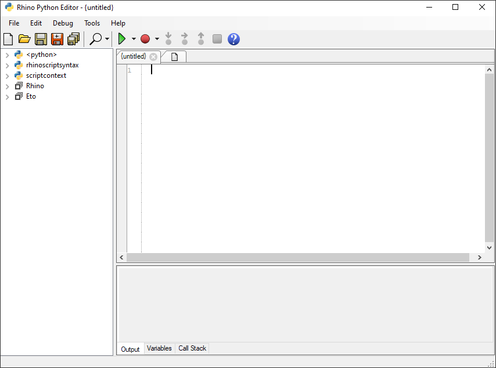The image size is (496, 368).
Task: Switch to the Variables tab
Action: pos(159,348)
